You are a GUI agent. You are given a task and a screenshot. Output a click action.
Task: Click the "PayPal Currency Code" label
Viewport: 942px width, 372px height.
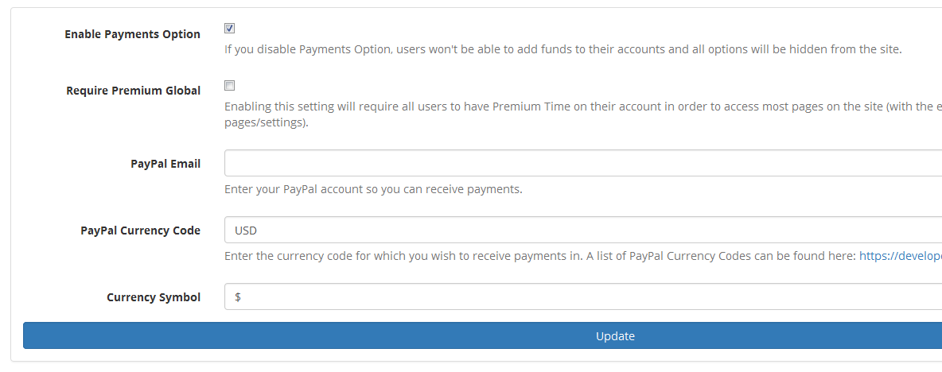click(140, 231)
